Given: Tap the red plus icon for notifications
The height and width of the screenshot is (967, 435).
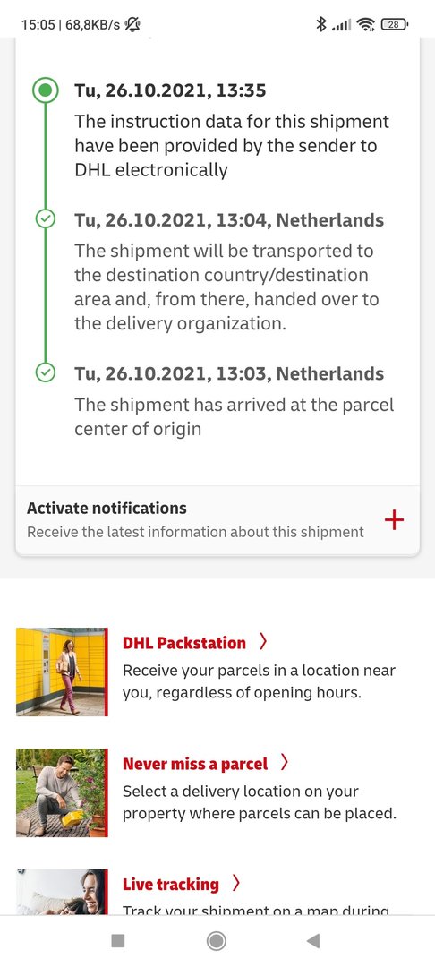Looking at the screenshot, I should click(394, 520).
